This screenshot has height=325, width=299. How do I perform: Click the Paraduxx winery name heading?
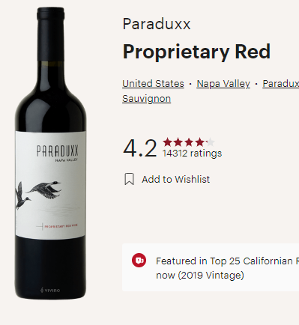(x=157, y=24)
